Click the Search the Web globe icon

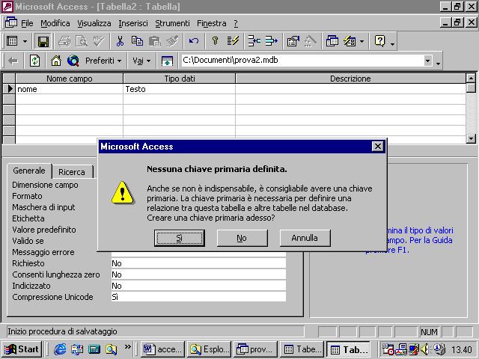tap(73, 61)
